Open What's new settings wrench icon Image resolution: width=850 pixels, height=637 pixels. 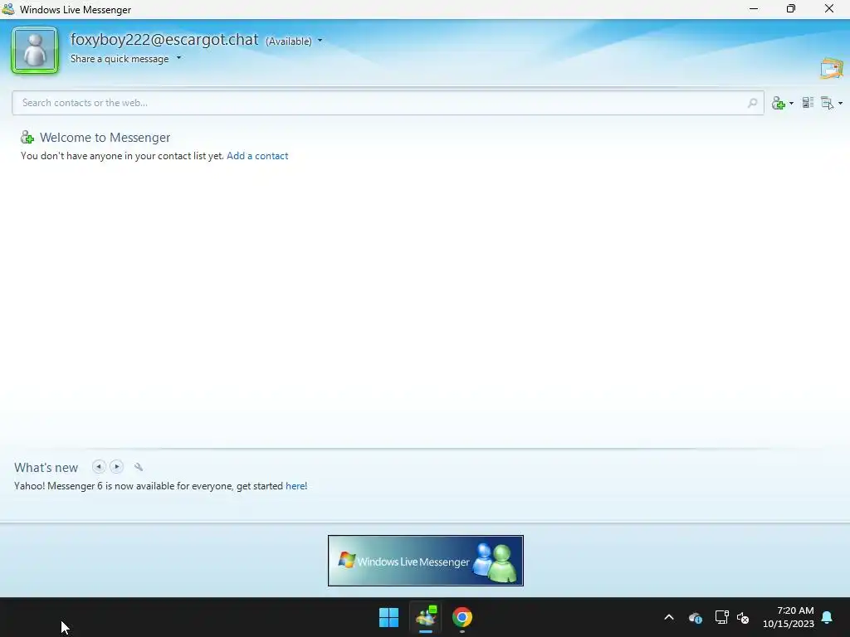coord(139,467)
